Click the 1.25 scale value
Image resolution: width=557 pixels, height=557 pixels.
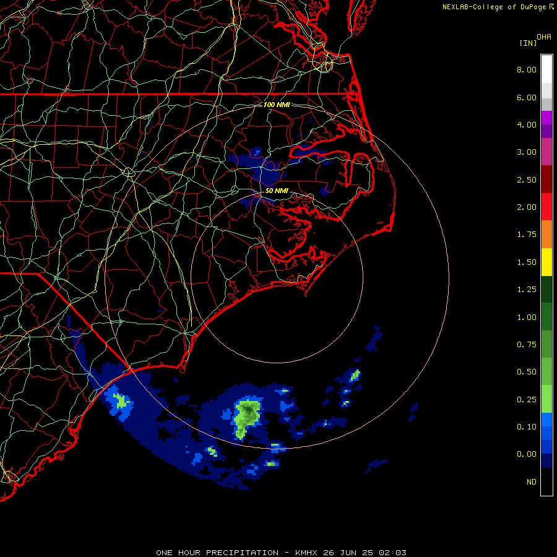click(x=527, y=290)
